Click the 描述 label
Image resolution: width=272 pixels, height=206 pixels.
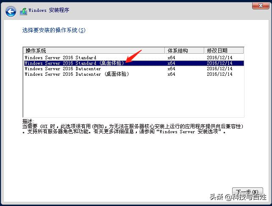coord(28,121)
